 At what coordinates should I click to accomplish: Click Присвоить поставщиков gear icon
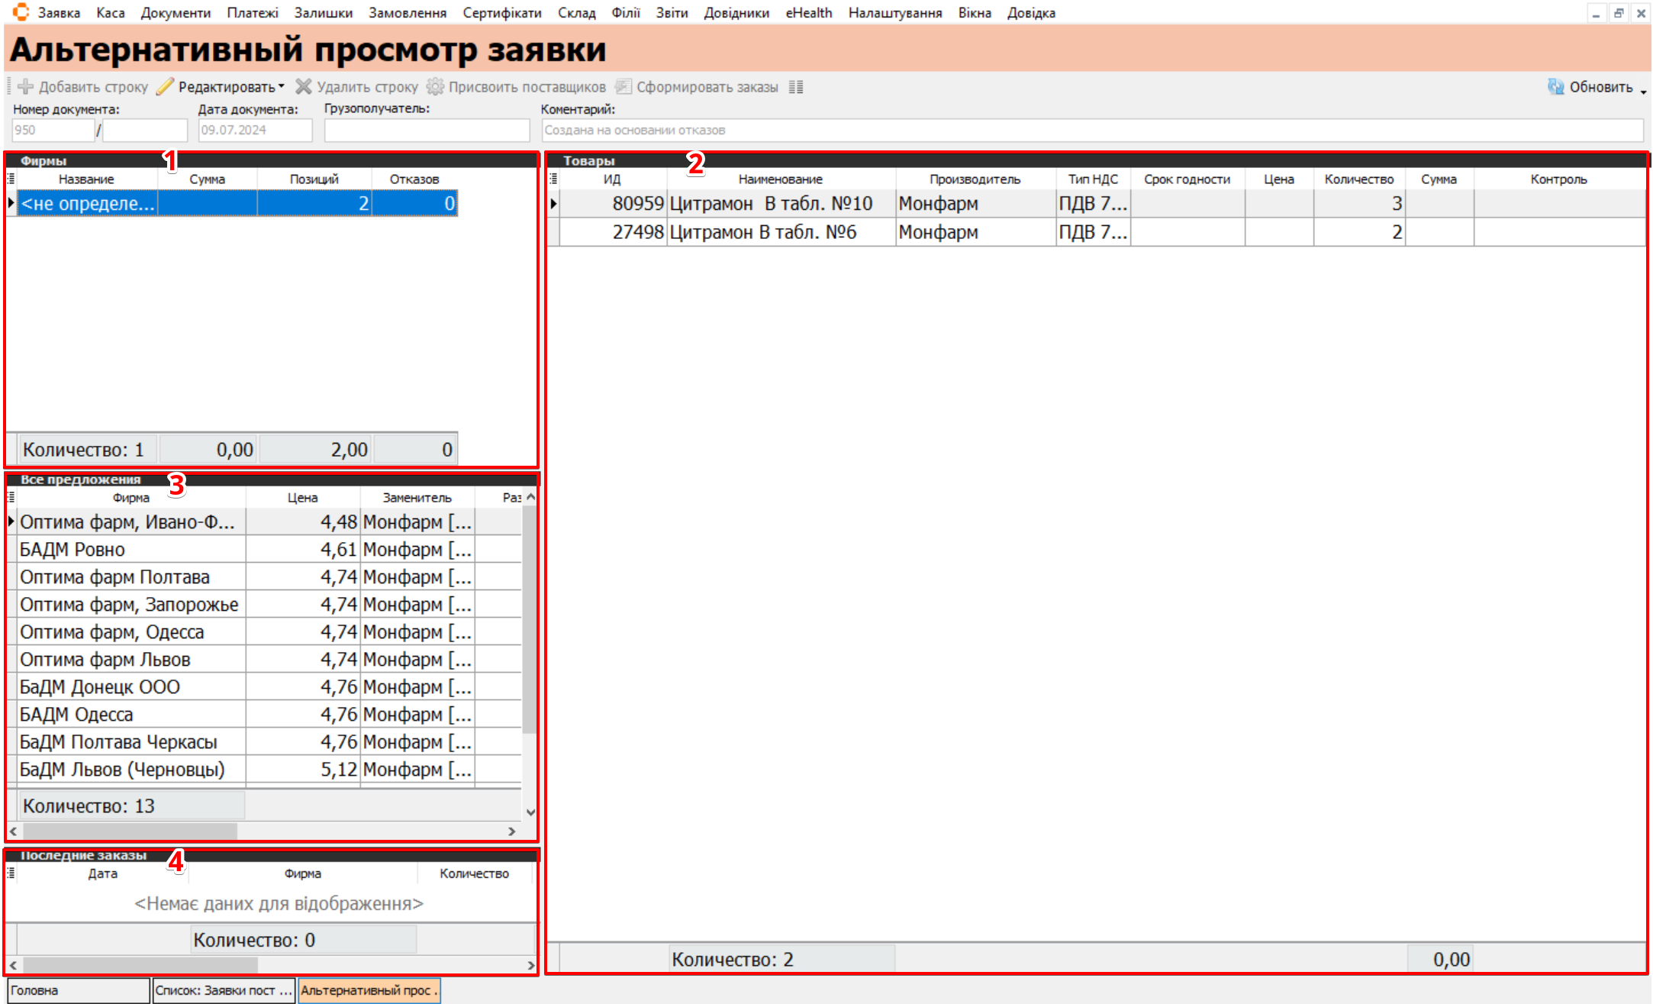[435, 87]
